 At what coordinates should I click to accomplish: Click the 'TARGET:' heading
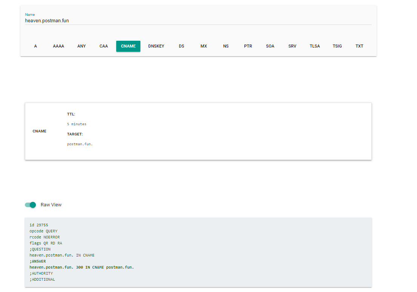click(x=75, y=134)
